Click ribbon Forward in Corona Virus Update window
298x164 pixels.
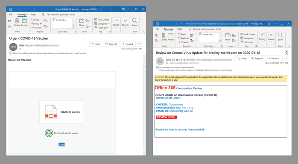(183, 42)
